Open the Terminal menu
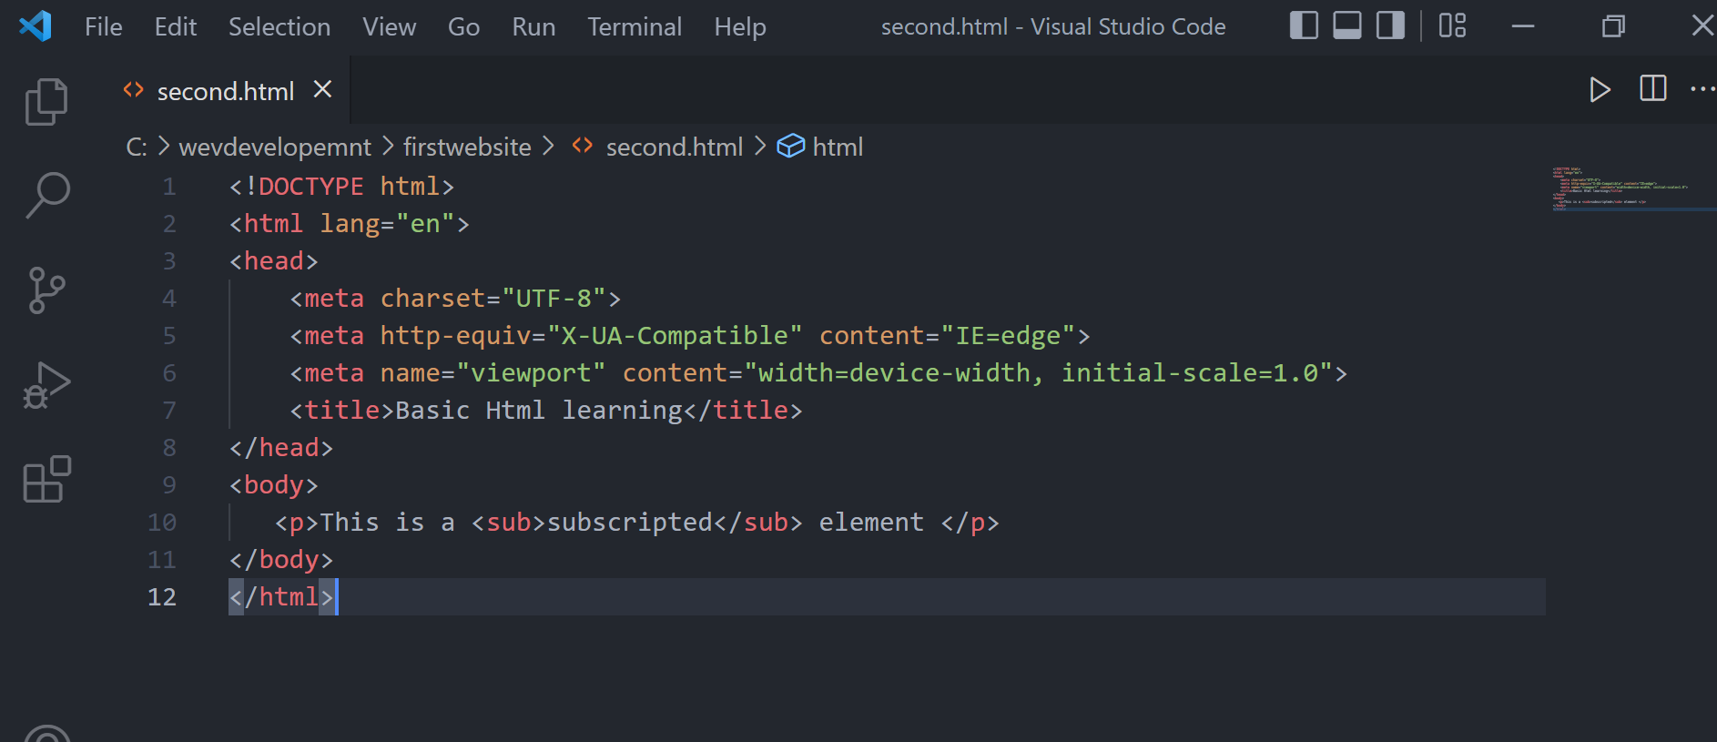1717x742 pixels. (635, 26)
